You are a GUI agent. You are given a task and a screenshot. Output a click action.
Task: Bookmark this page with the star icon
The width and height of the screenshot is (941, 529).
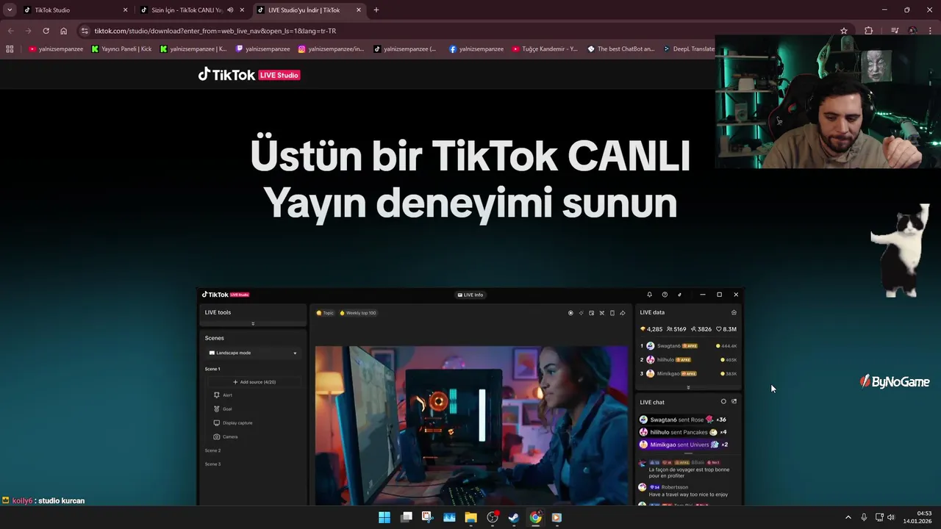click(x=844, y=31)
